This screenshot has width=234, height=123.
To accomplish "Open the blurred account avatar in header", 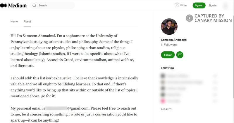I will coord(225,6).
